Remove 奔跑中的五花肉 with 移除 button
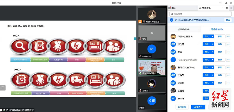Viewport: 234px width, 112px height. coord(220,37)
